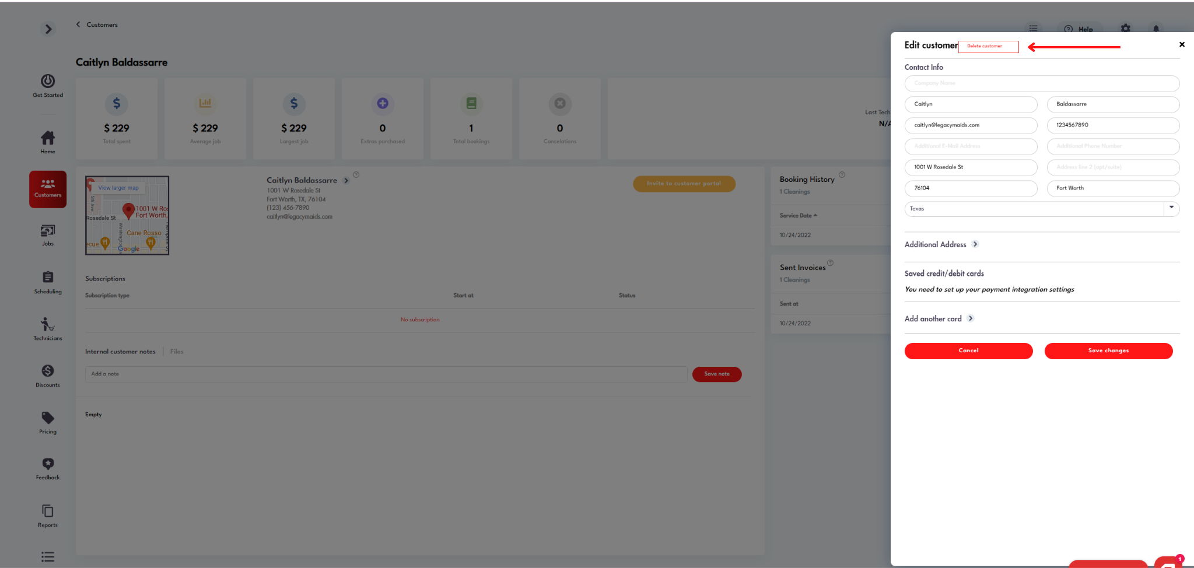Screen dimensions: 1194x568
Task: Click the list icon below Reports
Action: click(x=48, y=557)
